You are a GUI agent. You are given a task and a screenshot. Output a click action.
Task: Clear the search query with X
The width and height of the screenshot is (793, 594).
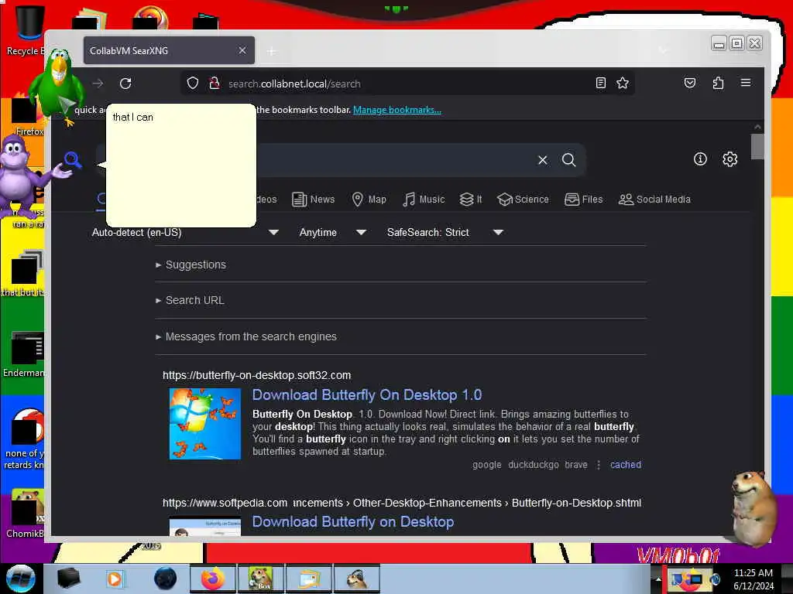click(543, 160)
